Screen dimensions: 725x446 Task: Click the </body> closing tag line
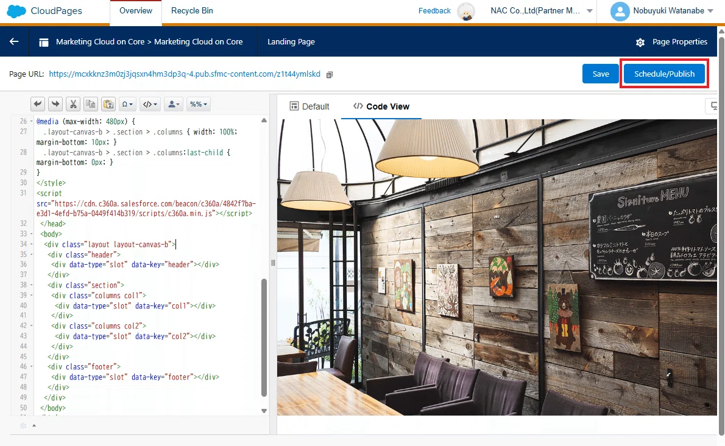click(x=53, y=408)
